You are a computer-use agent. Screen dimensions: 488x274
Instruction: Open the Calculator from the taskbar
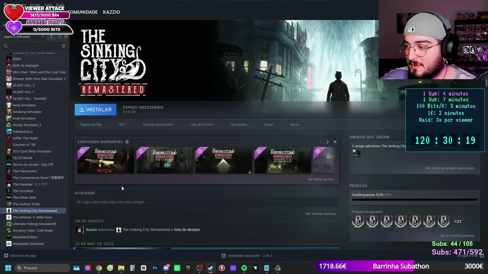132,268
